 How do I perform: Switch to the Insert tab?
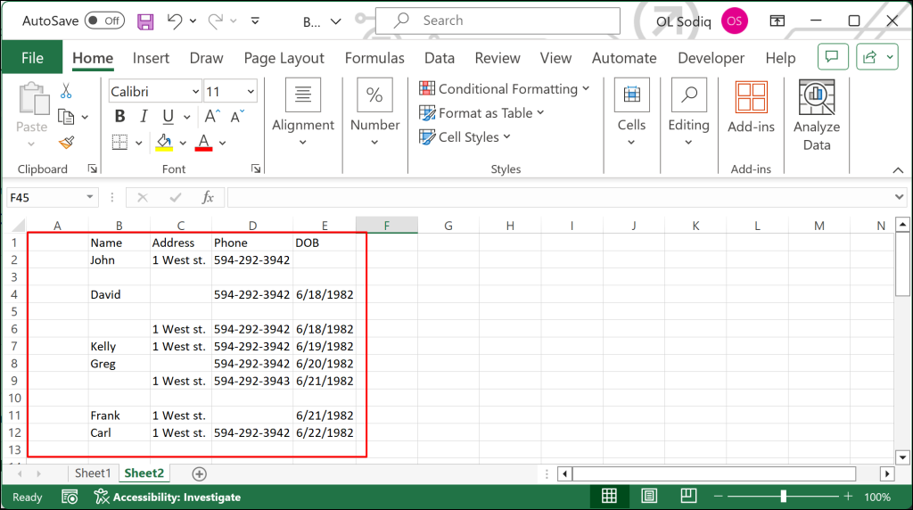click(151, 58)
